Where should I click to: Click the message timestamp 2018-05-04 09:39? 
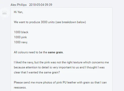click(x=41, y=5)
